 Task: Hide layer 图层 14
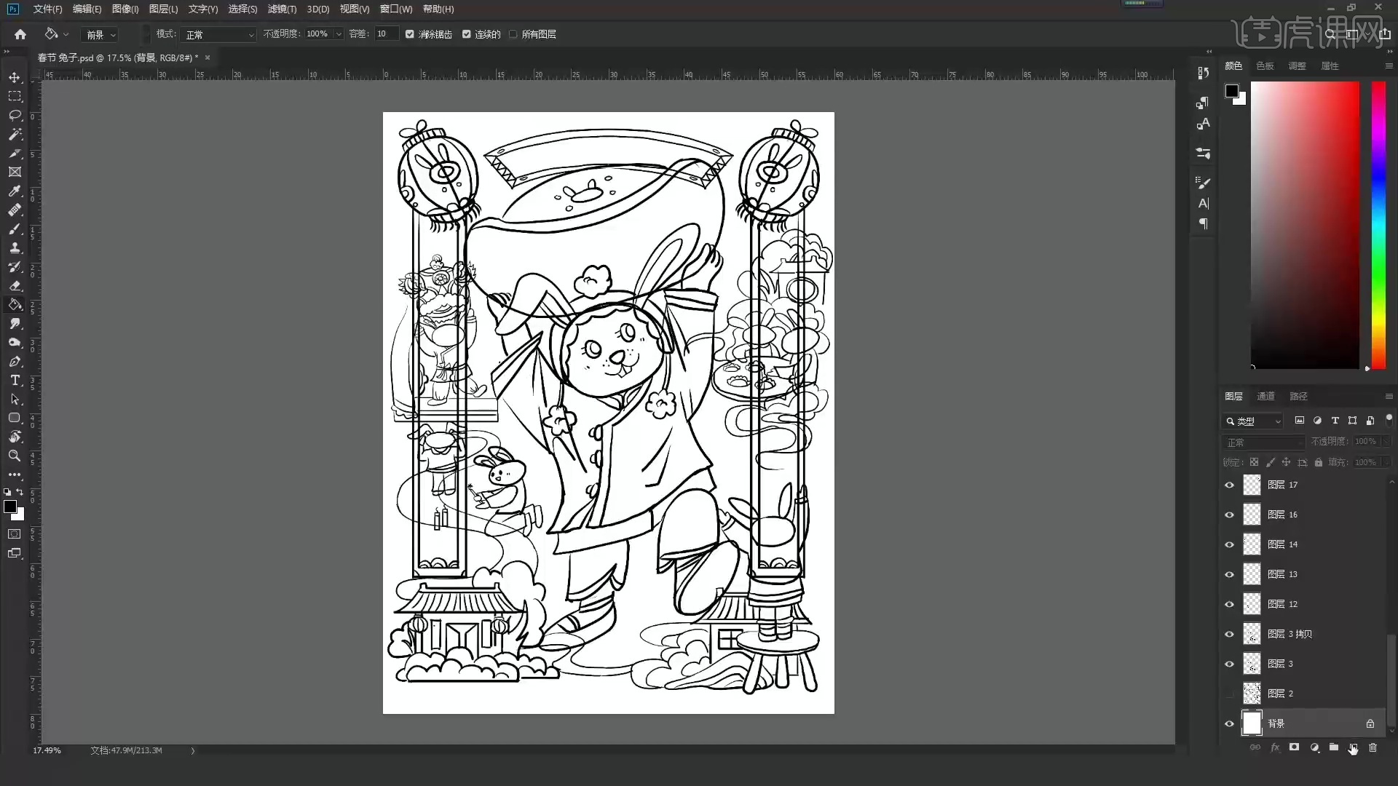point(1229,544)
